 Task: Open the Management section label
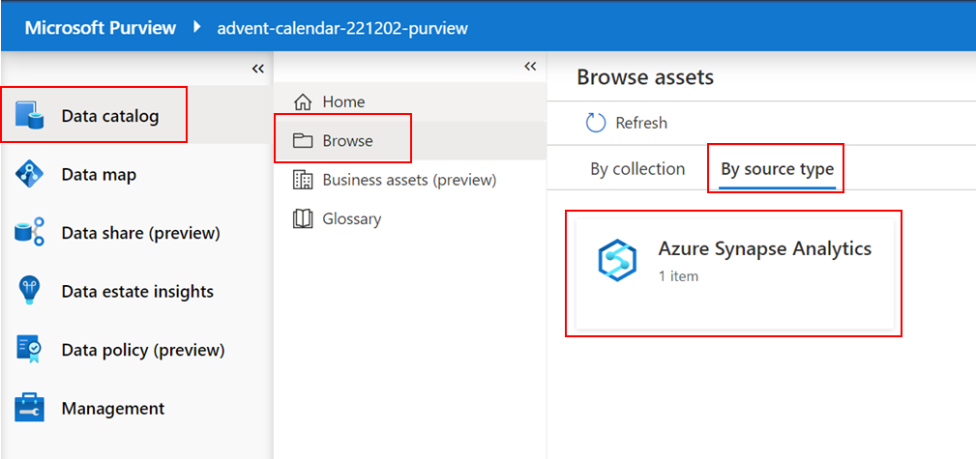pos(112,409)
